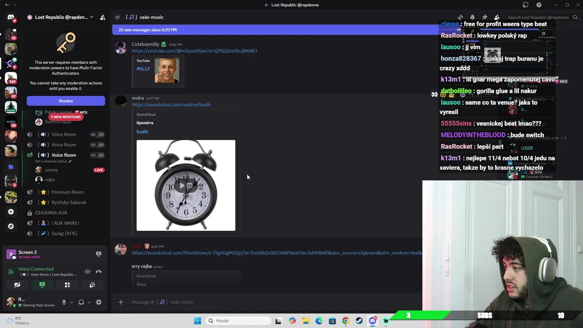The image size is (583, 328).
Task: Open the Activities launcher button
Action: 67,285
